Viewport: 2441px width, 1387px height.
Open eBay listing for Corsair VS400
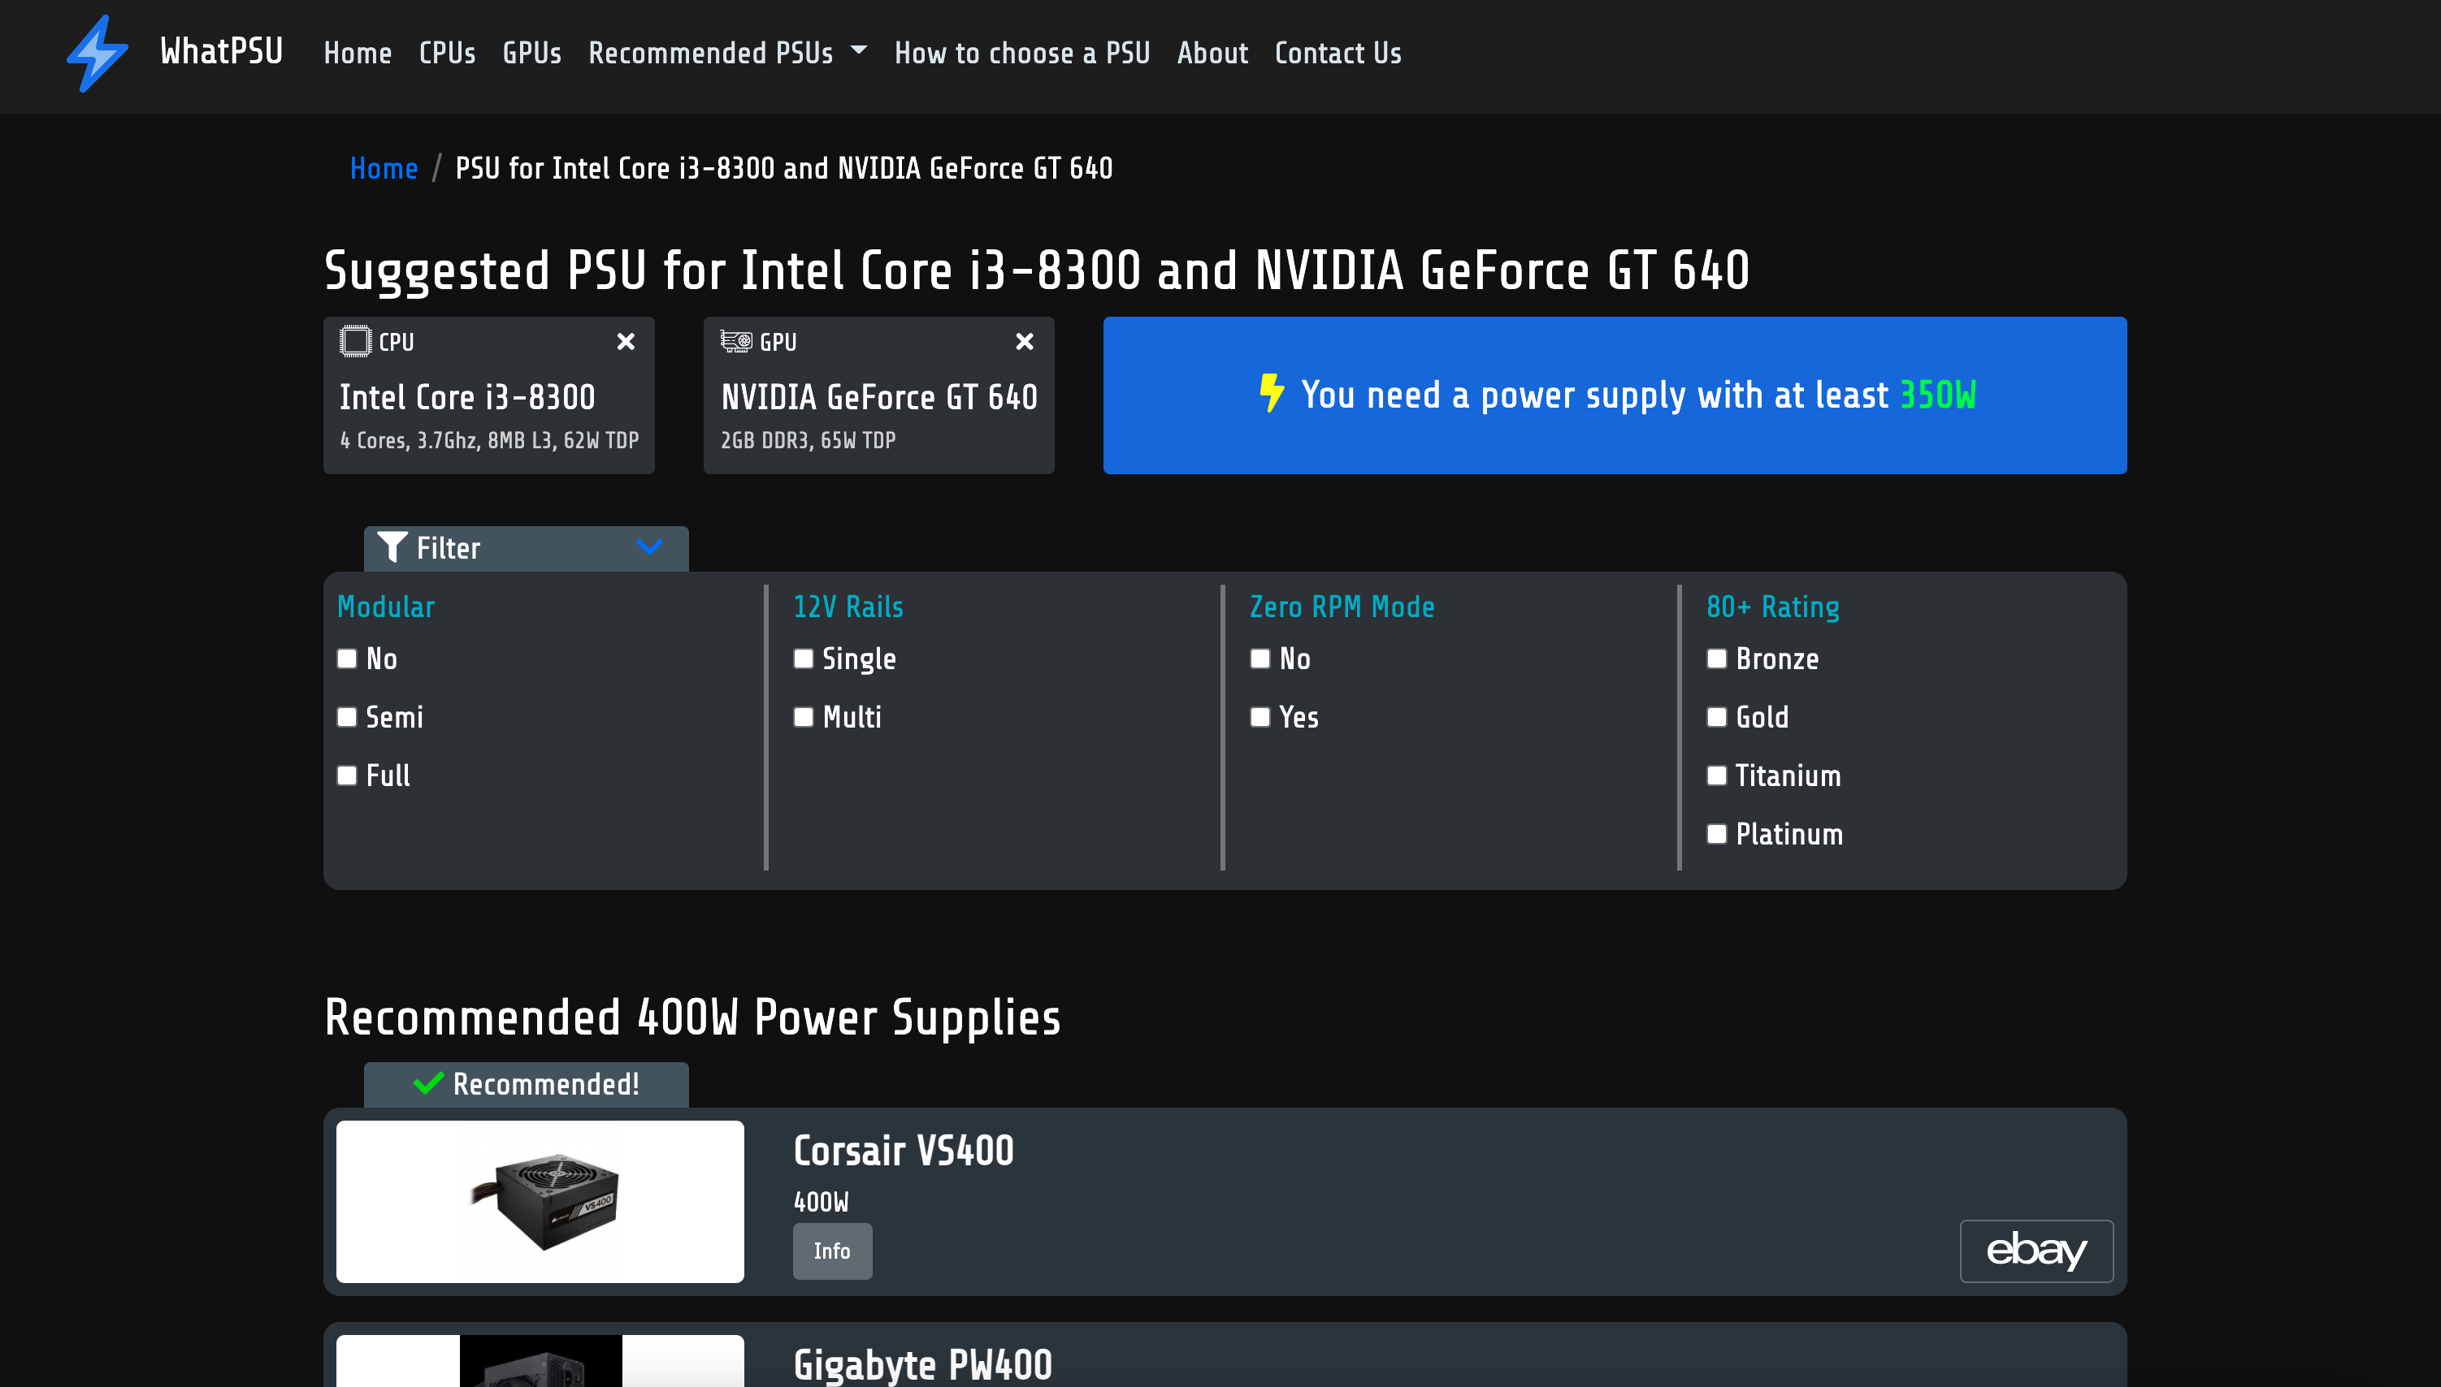tap(2036, 1251)
